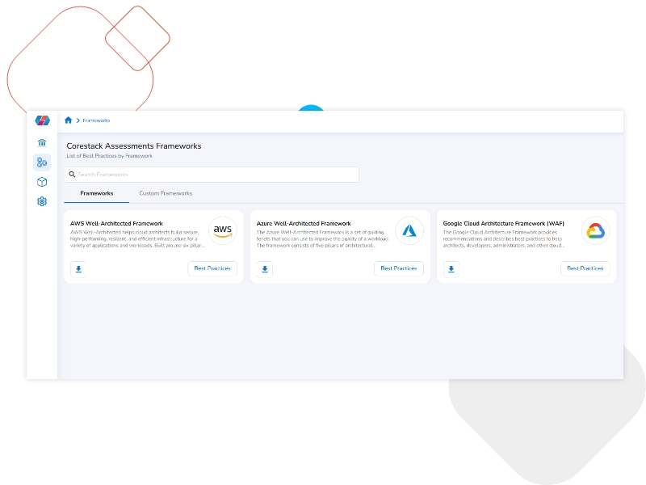Screen dimensions: 646x485
Task: Click the AWS framework description text
Action: click(137, 238)
